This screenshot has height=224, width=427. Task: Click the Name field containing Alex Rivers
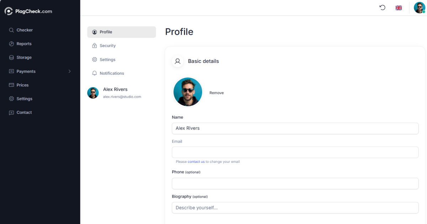coord(295,128)
